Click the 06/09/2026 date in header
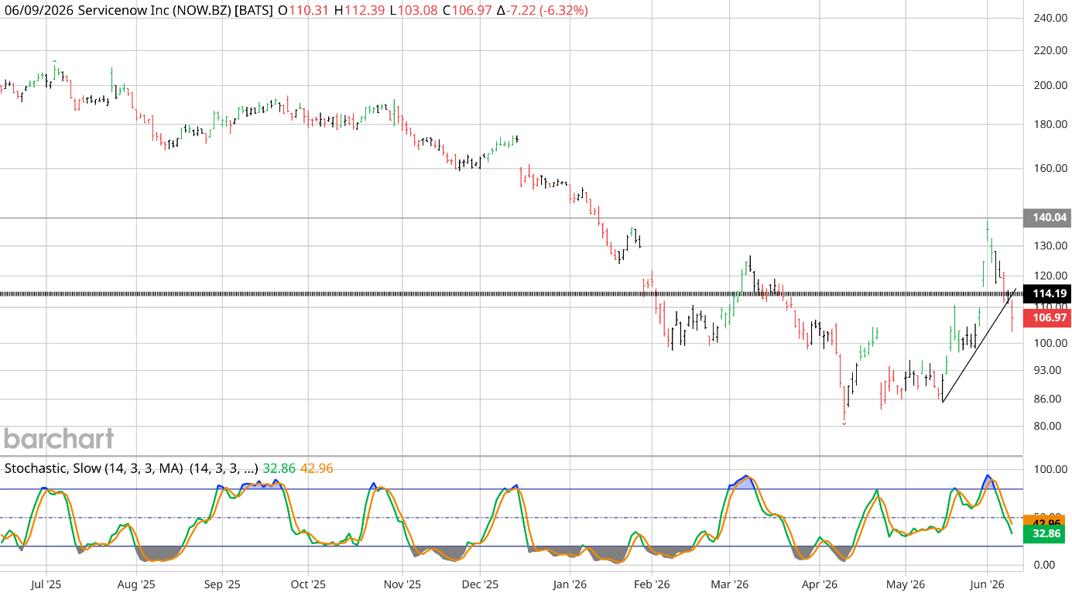1072x596 pixels. 38,11
